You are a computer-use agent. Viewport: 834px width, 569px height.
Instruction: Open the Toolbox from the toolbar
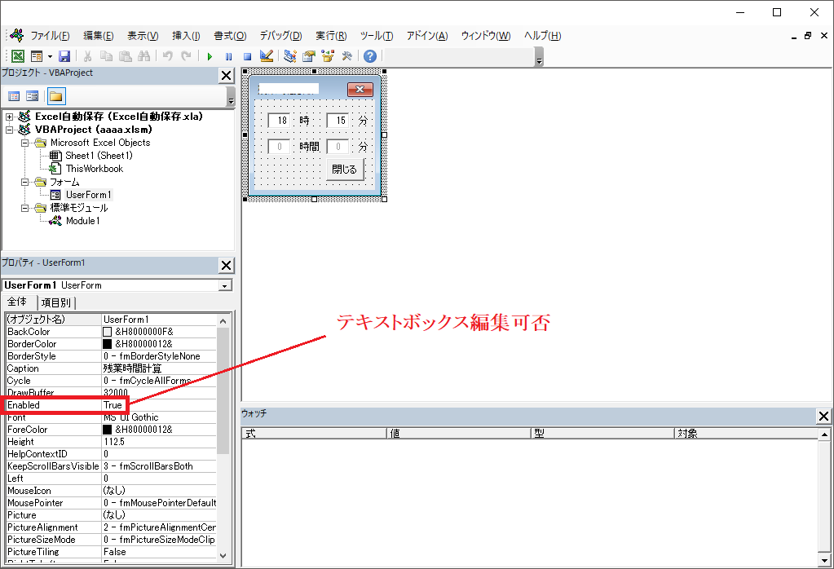347,55
